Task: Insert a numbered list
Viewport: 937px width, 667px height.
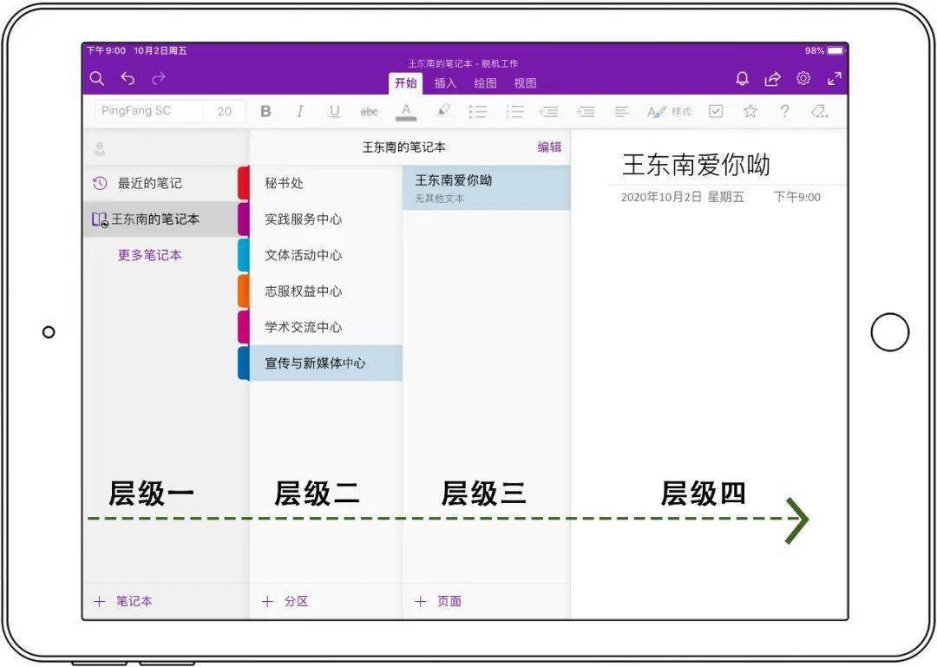Action: (514, 111)
